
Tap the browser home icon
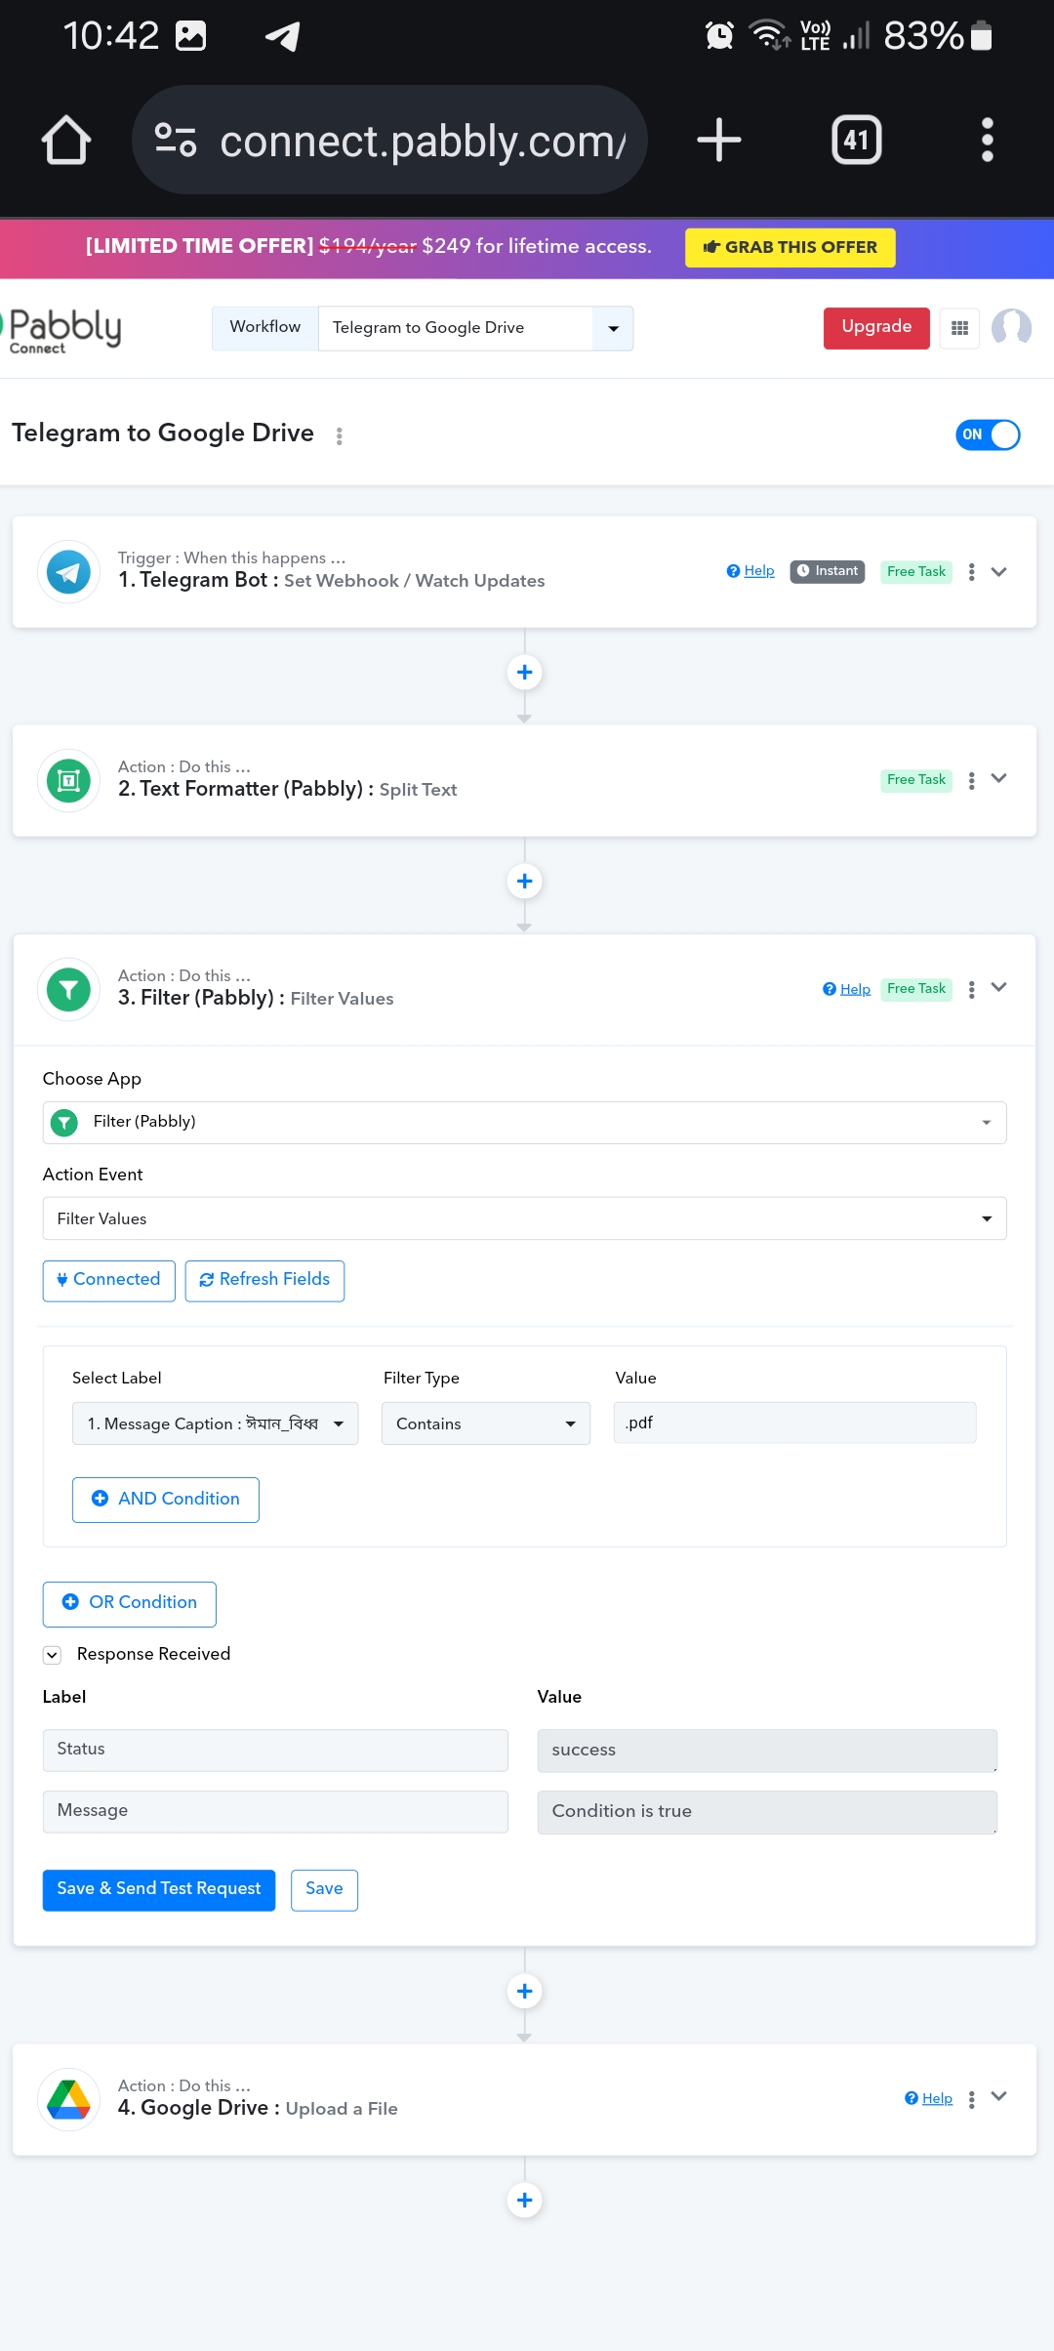66,141
